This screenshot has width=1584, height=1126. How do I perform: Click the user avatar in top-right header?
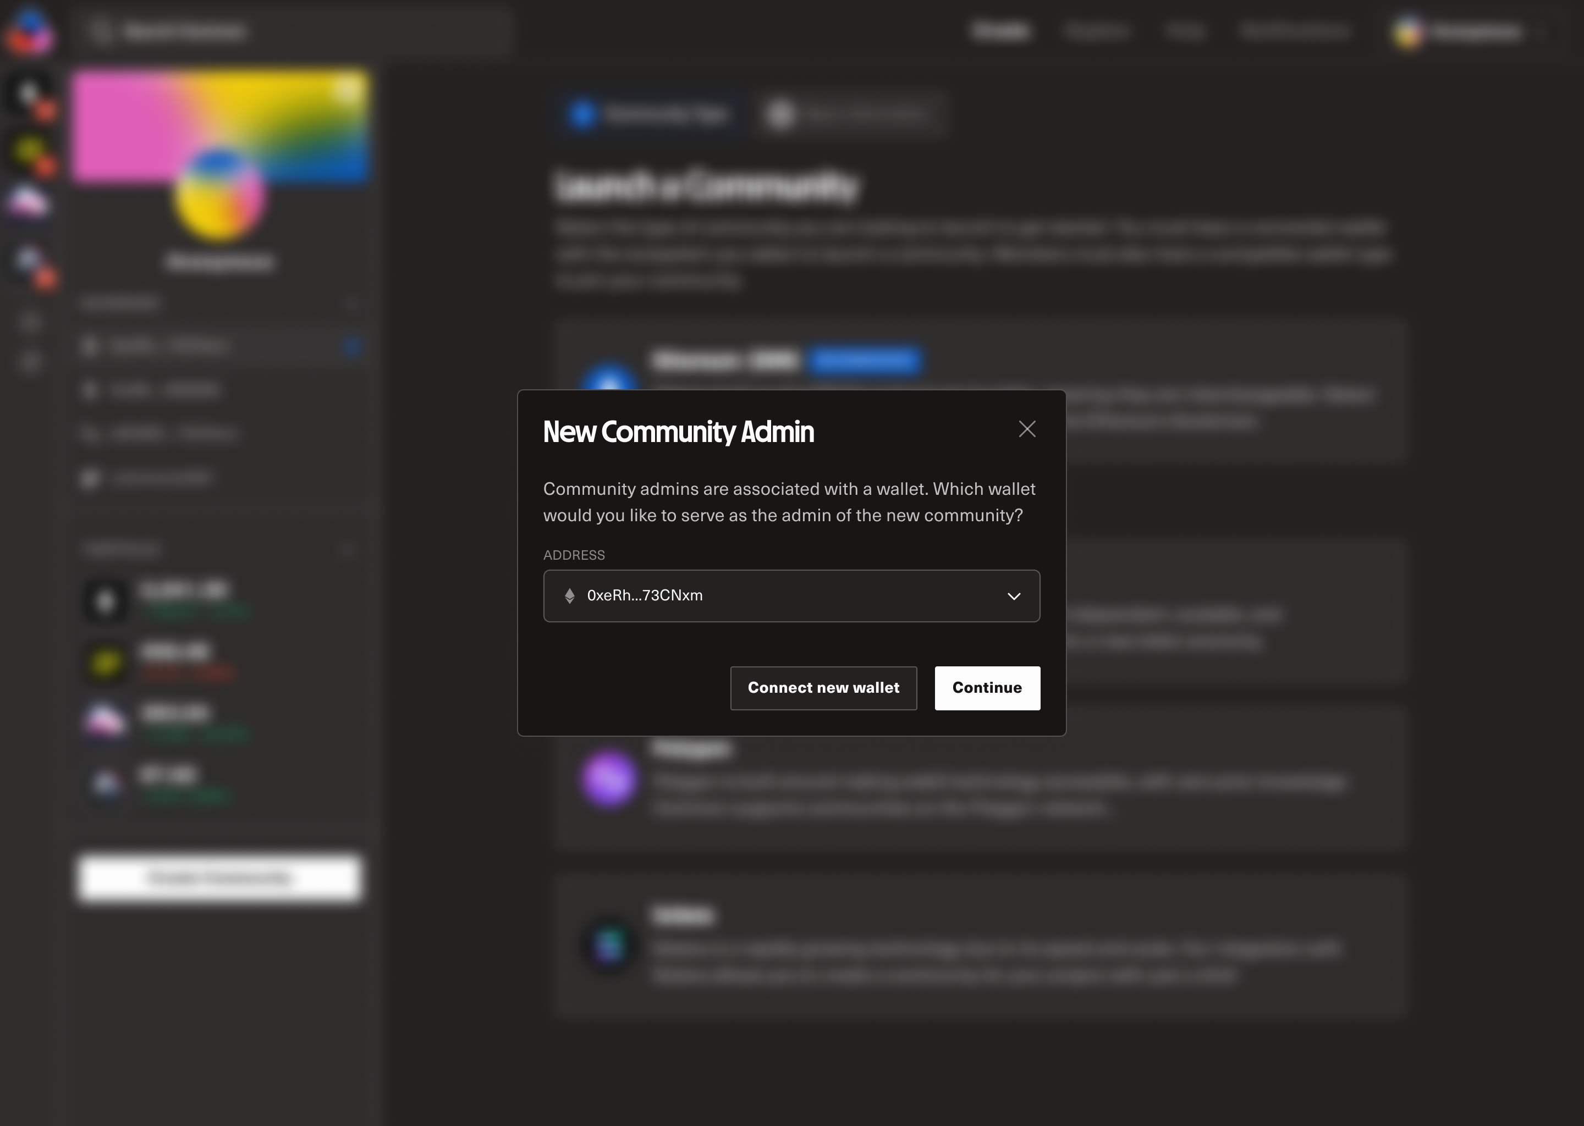tap(1408, 31)
